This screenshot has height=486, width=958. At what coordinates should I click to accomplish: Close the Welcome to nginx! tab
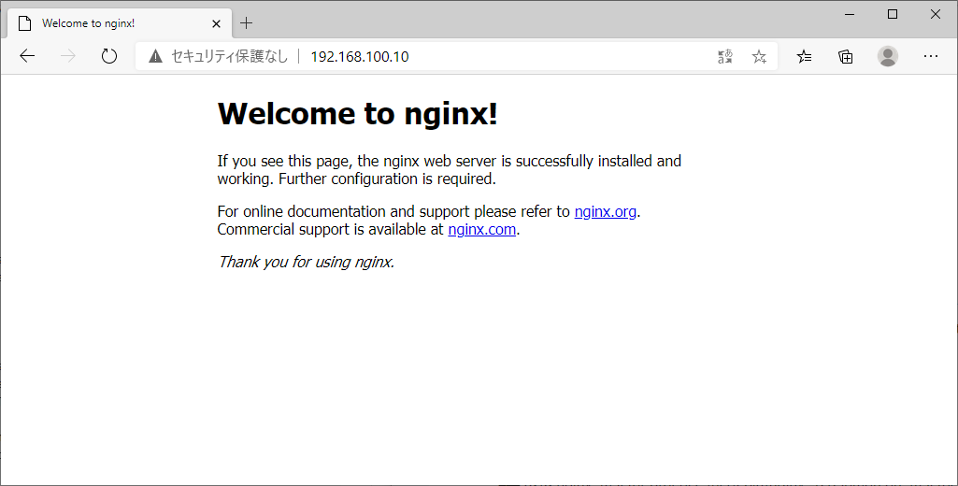pos(216,24)
